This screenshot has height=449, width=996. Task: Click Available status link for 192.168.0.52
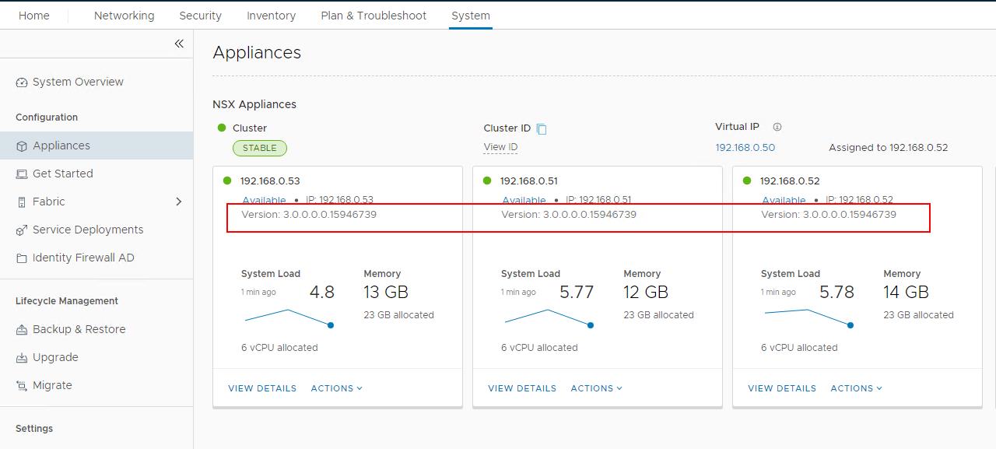[x=784, y=200]
